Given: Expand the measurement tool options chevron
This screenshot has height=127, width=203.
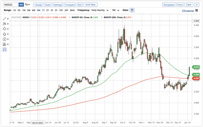Looking at the screenshot, I should 8,44.
